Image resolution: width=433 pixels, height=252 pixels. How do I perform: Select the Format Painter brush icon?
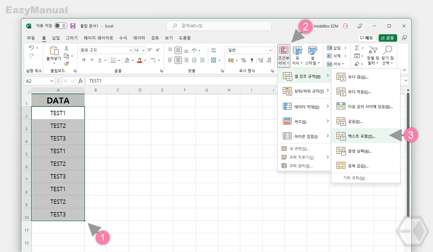[x=66, y=64]
